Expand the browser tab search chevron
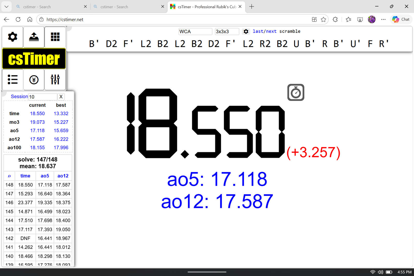Viewport: 414px width, 276px height. click(x=6, y=7)
